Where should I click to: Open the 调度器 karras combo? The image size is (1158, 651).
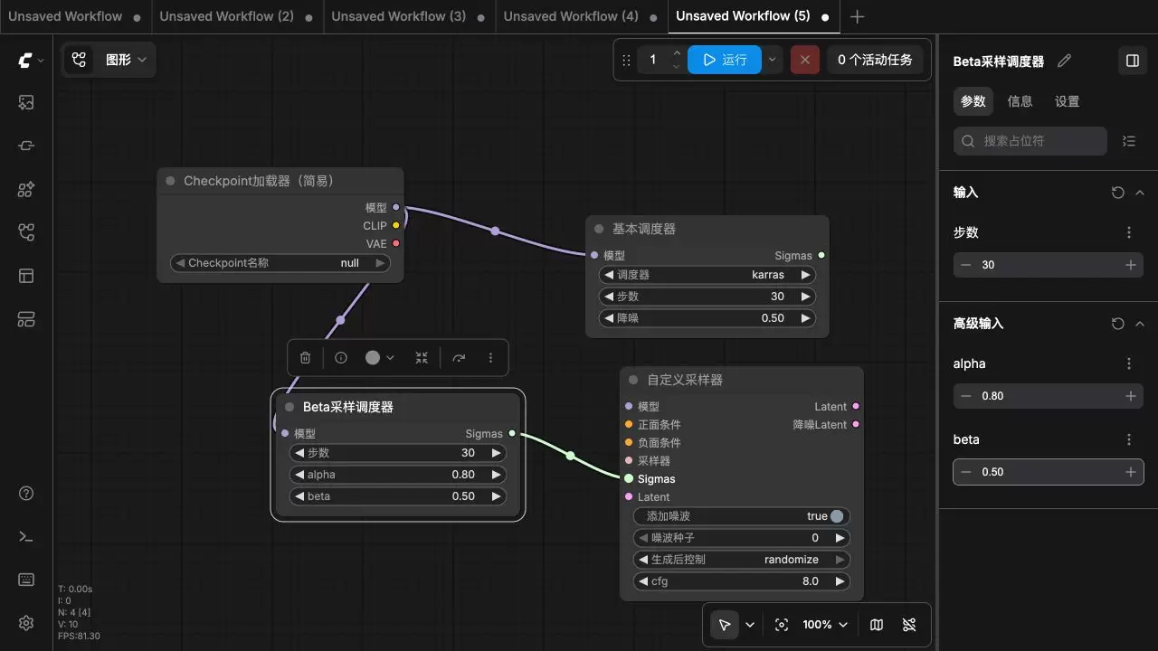(707, 275)
